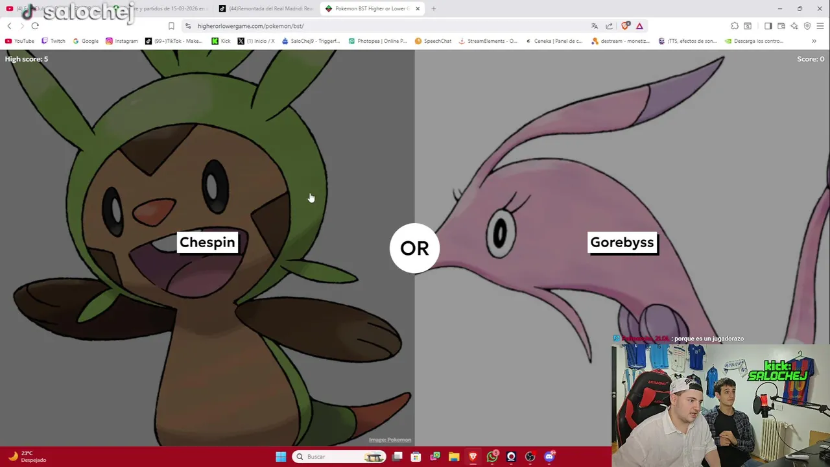Open File Explorer from taskbar
The width and height of the screenshot is (830, 467).
[454, 457]
